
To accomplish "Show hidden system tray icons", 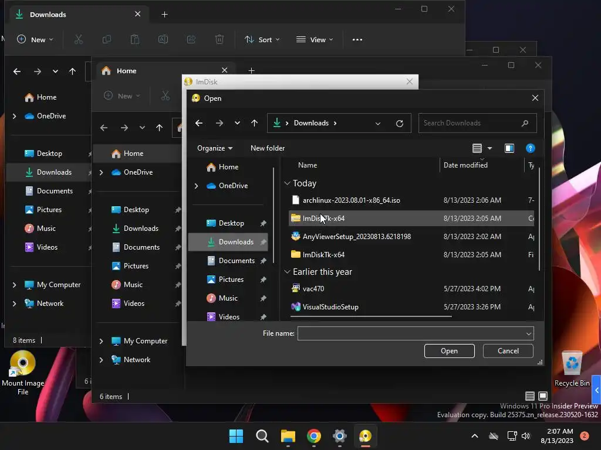I will pos(474,436).
